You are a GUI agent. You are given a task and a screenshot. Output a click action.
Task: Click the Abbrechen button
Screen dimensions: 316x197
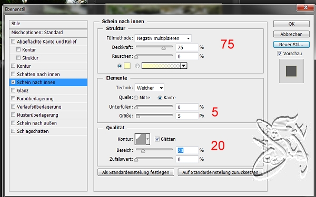click(291, 34)
